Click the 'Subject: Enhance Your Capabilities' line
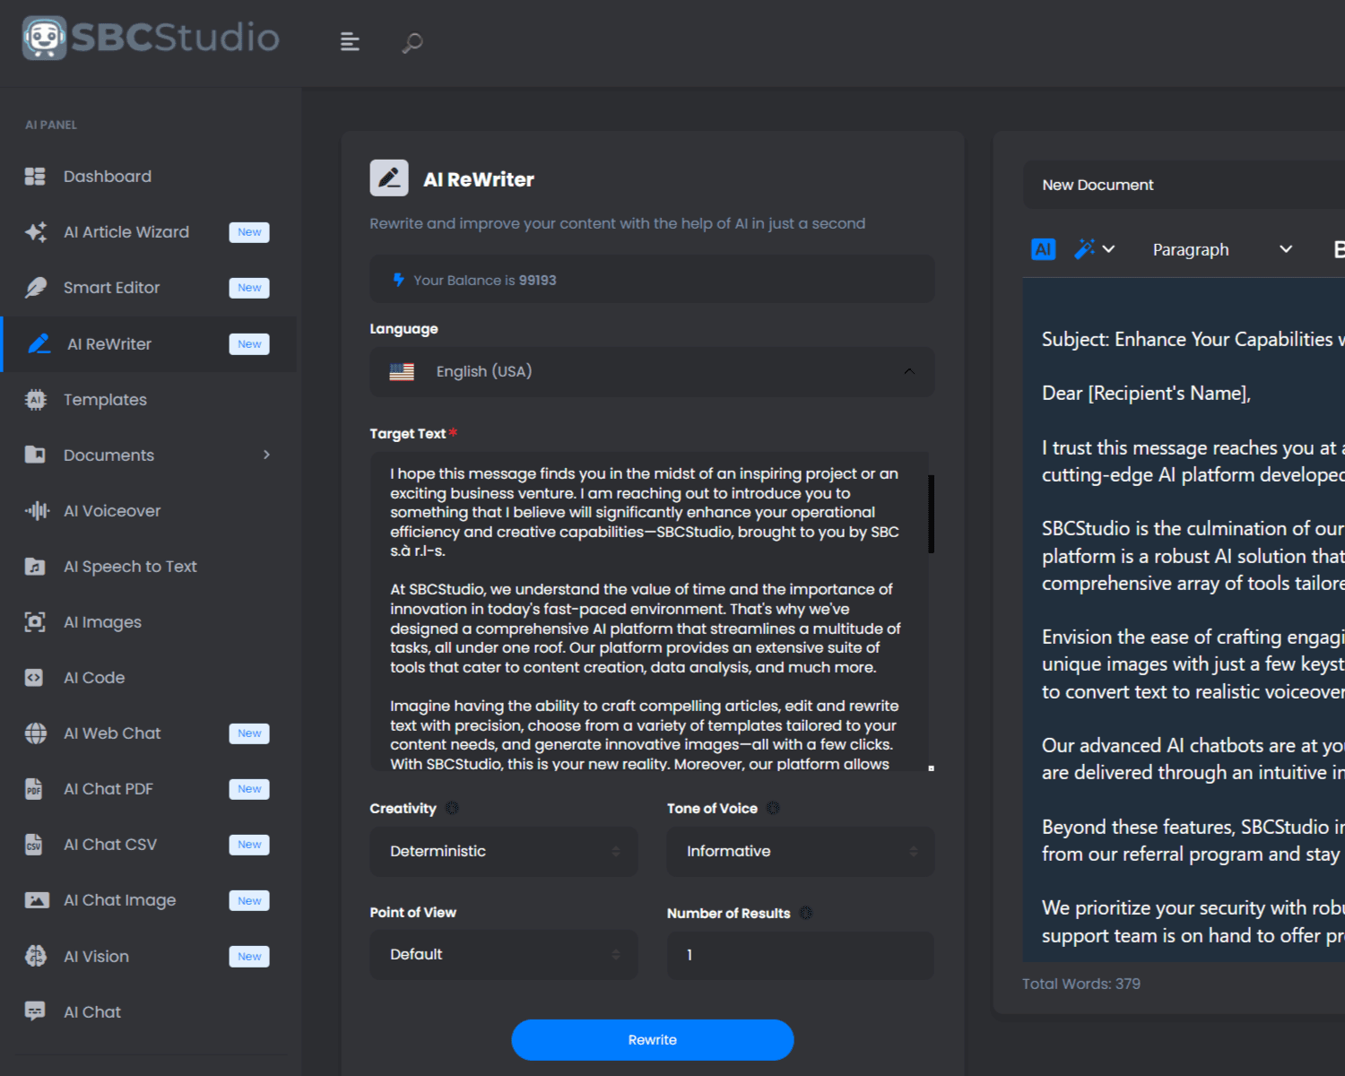 [x=1193, y=339]
